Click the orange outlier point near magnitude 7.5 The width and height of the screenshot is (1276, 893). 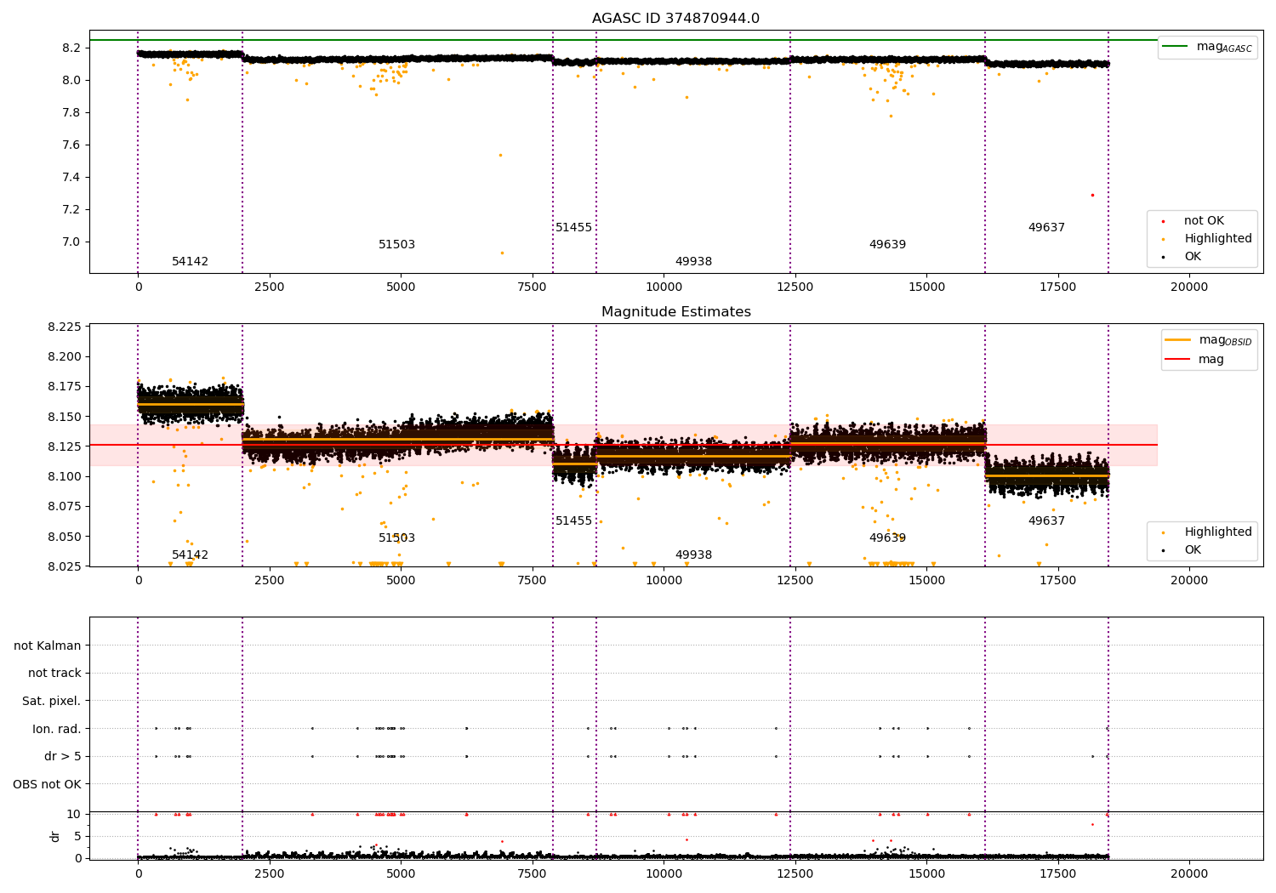pos(500,155)
